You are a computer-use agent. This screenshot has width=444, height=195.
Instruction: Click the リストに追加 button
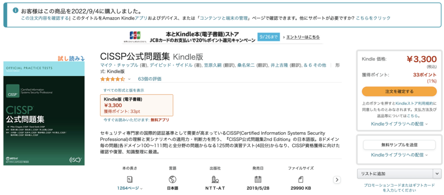395,174
